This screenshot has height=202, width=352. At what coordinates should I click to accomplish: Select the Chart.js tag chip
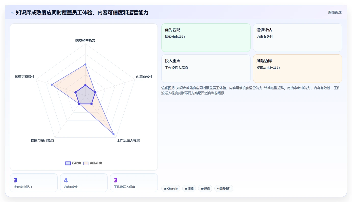[171, 189]
